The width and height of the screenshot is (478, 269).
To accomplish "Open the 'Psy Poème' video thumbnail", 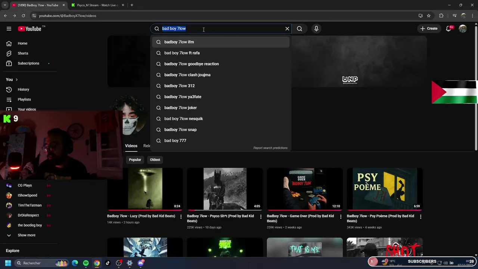I will [x=385, y=189].
